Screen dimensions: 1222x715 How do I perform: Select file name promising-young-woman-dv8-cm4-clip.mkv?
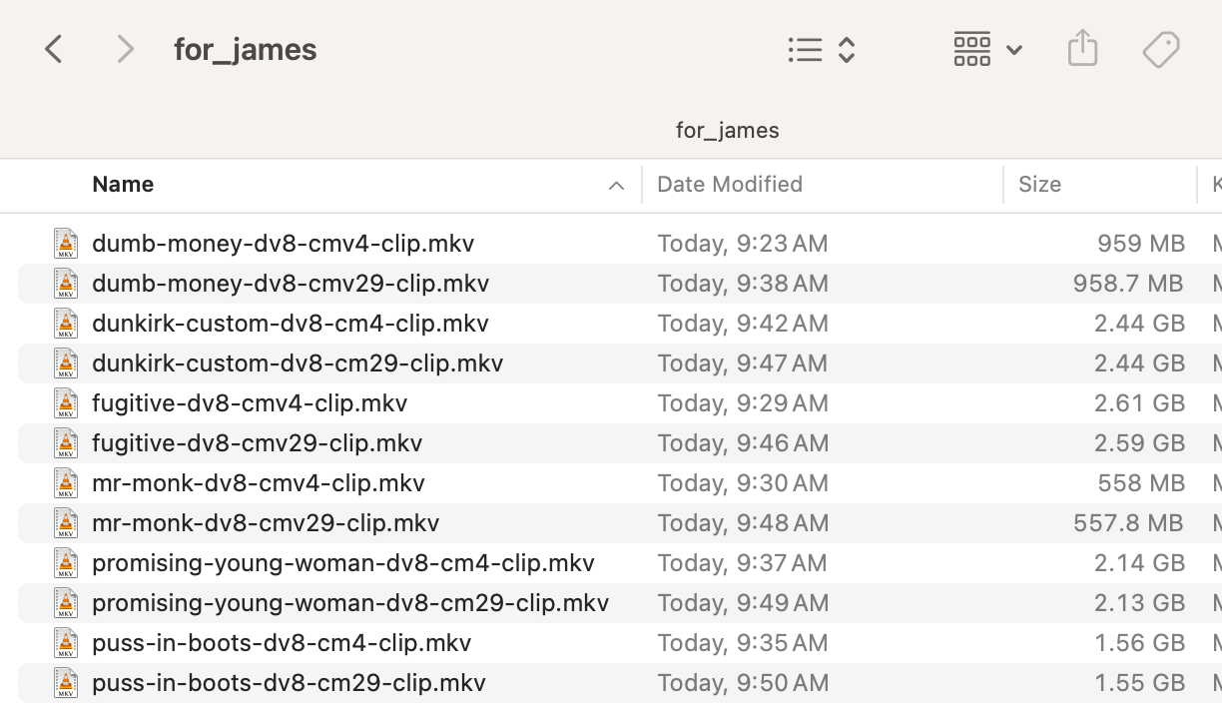(343, 562)
